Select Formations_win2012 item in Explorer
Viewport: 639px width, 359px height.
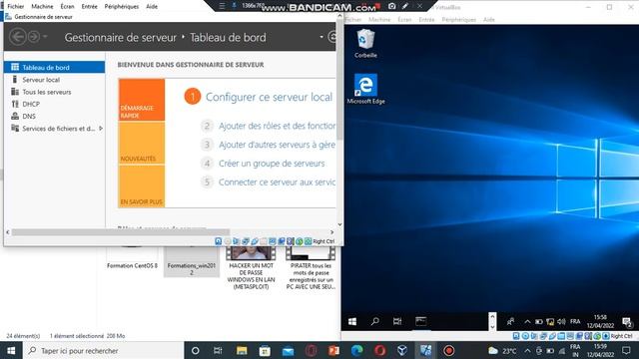point(192,261)
